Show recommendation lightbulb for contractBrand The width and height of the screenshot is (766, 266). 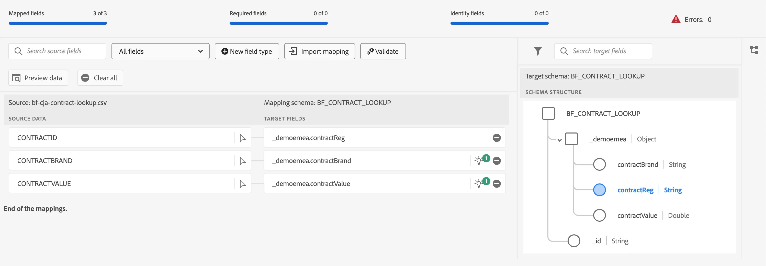pyautogui.click(x=479, y=161)
